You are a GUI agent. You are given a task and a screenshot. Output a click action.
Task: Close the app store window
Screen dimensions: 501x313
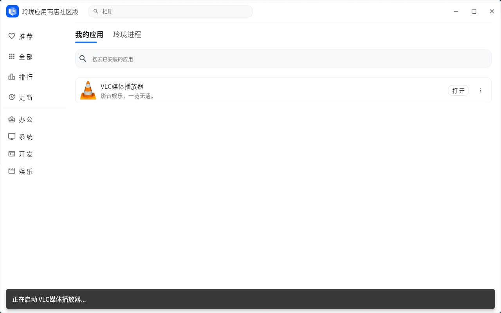click(x=492, y=11)
